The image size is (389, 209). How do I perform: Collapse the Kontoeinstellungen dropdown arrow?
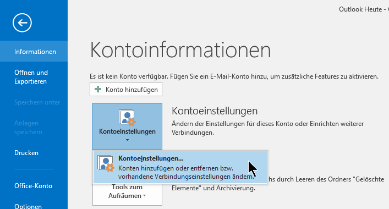coord(127,140)
